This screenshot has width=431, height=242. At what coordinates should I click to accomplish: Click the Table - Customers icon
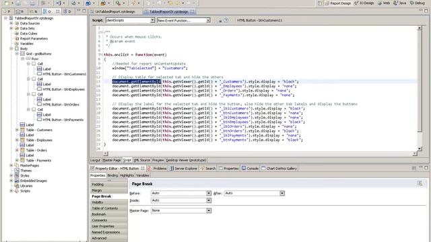pos(22,130)
